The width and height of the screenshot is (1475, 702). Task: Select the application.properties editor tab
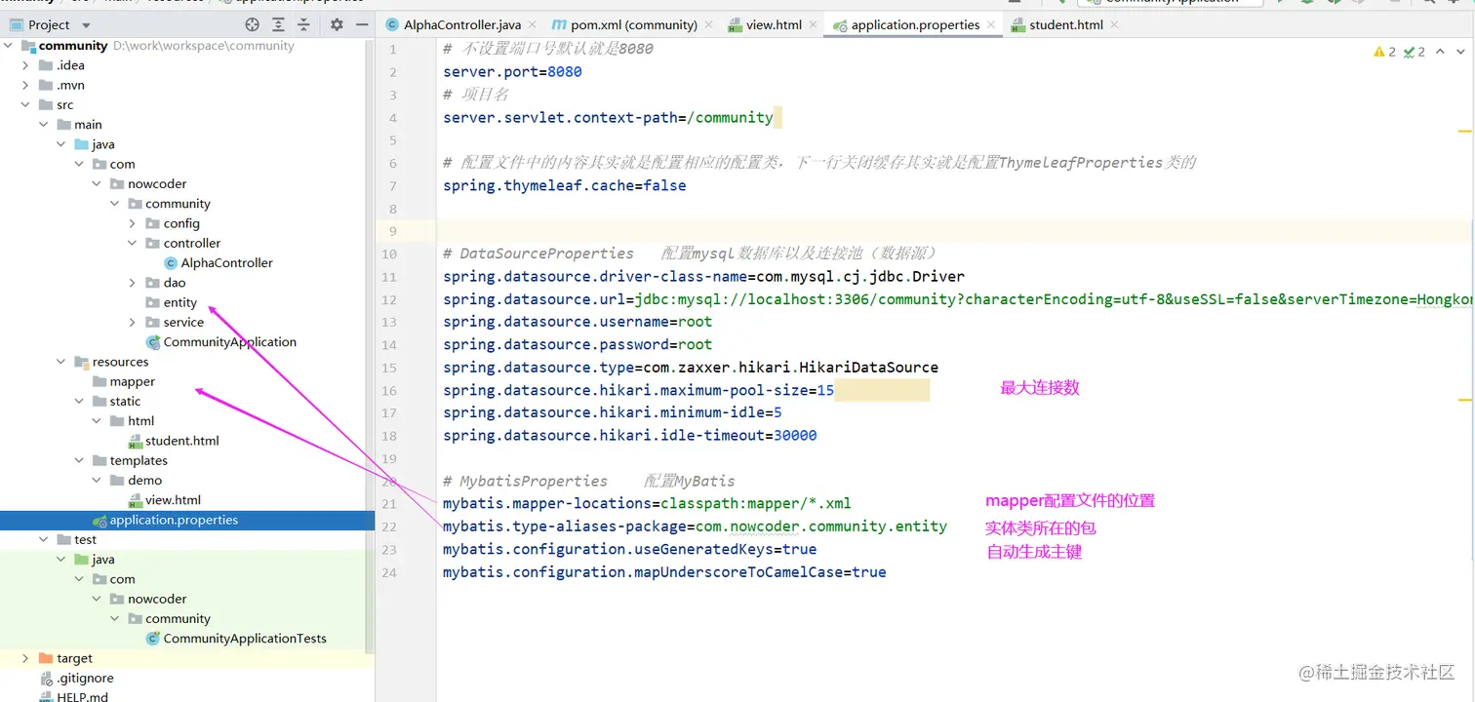(915, 25)
